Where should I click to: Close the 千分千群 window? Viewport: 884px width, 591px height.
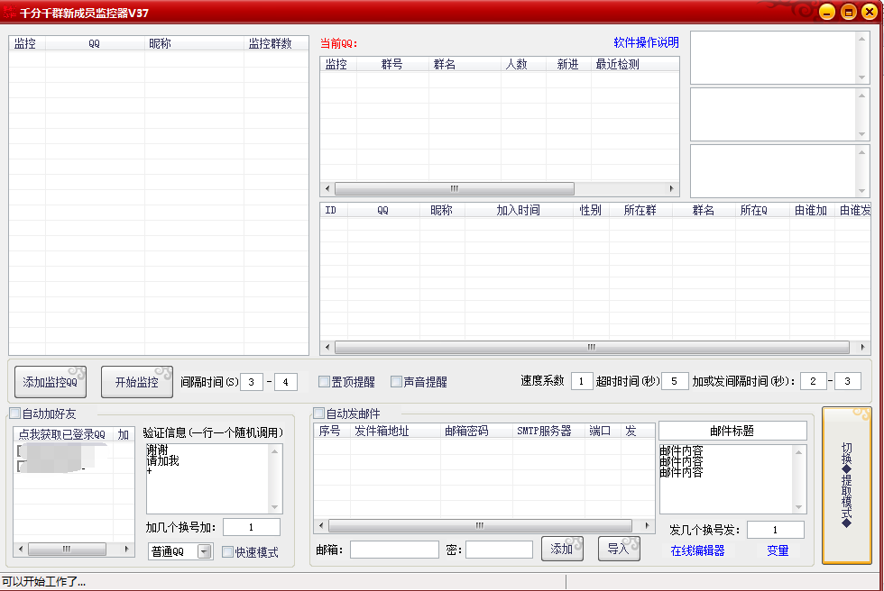coord(870,12)
